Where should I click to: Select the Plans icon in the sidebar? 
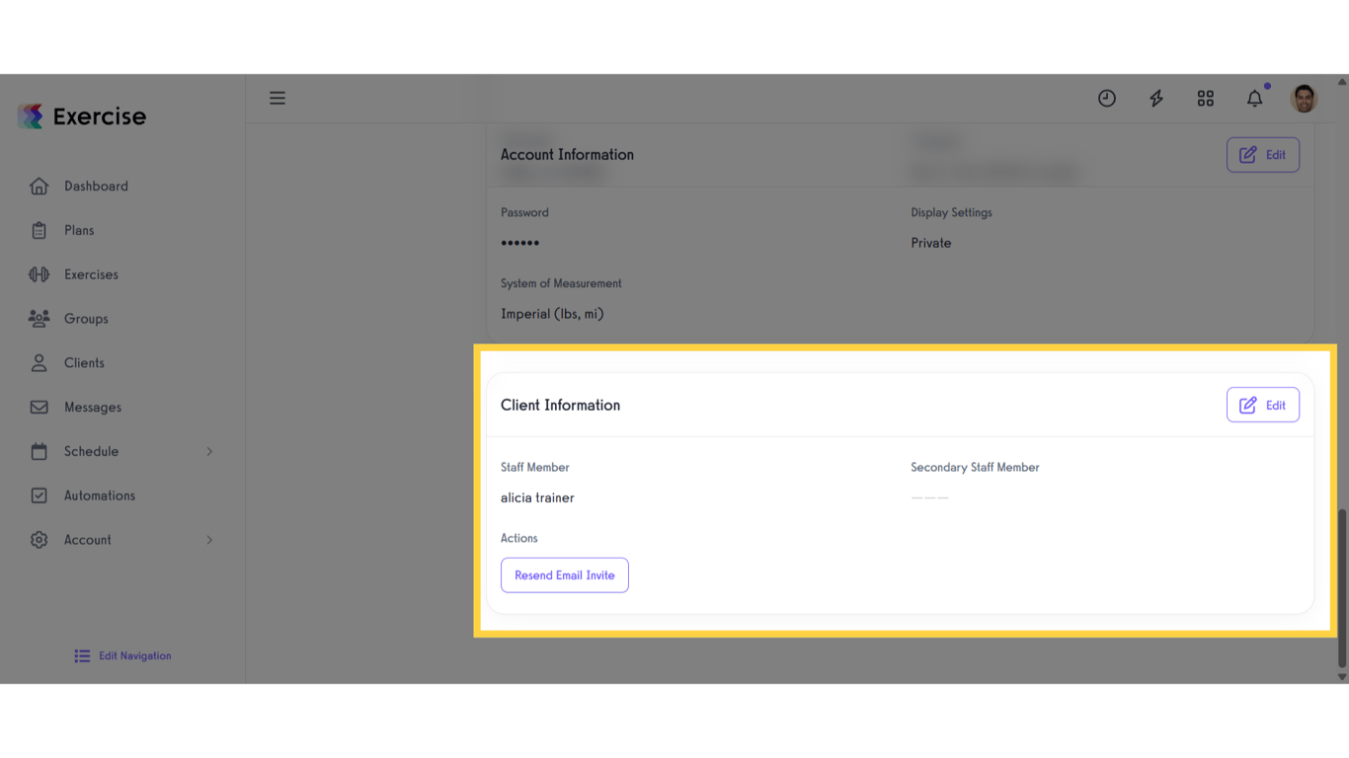pyautogui.click(x=40, y=230)
